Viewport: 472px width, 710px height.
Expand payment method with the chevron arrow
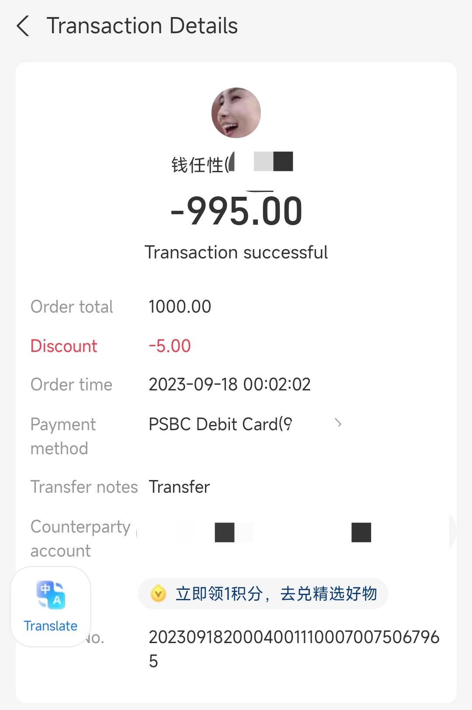click(x=338, y=423)
